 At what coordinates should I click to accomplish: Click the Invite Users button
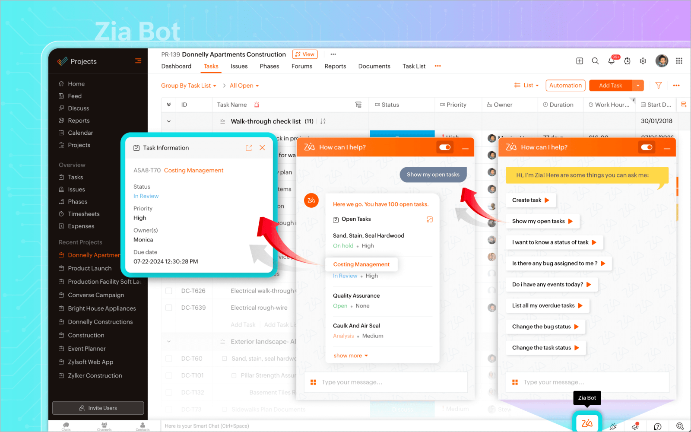coord(98,408)
